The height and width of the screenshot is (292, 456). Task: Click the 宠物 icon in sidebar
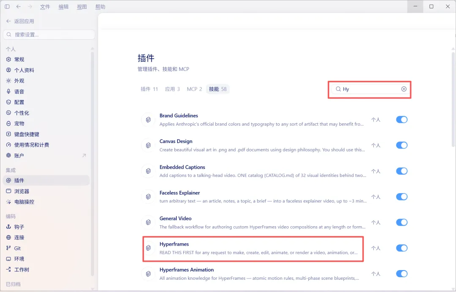coord(8,124)
